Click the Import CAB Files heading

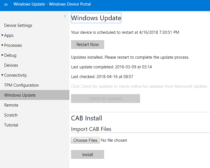(91, 129)
